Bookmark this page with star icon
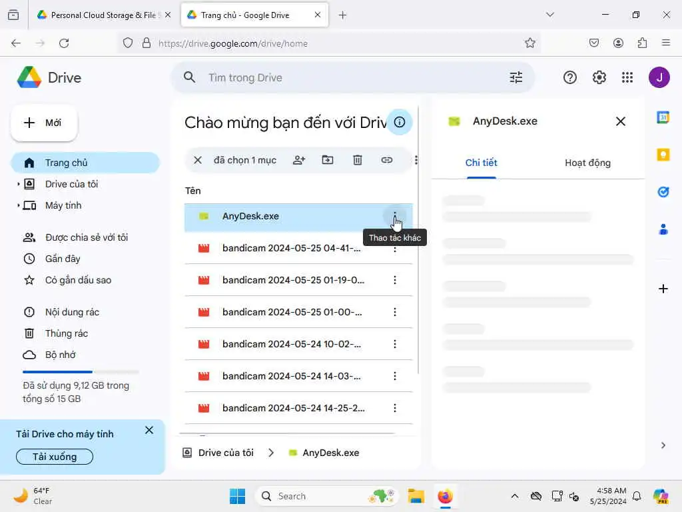This screenshot has height=512, width=682. (x=529, y=43)
